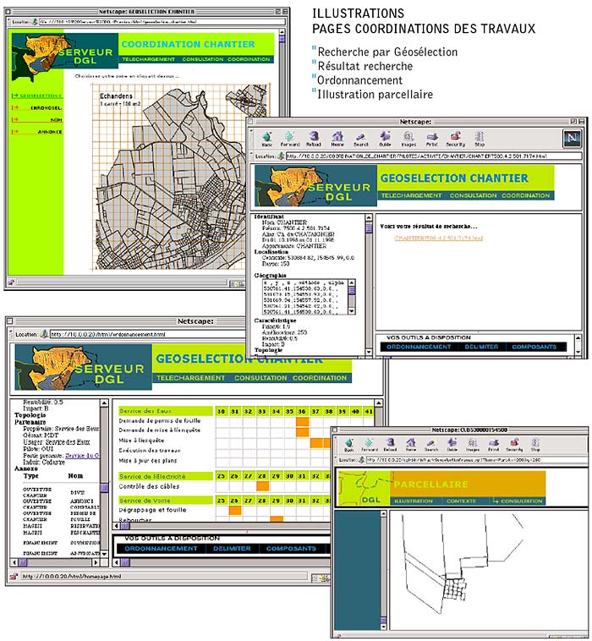This screenshot has width=592, height=641.
Task: Click Security in the Geoselection Chantier result window
Action: click(456, 139)
